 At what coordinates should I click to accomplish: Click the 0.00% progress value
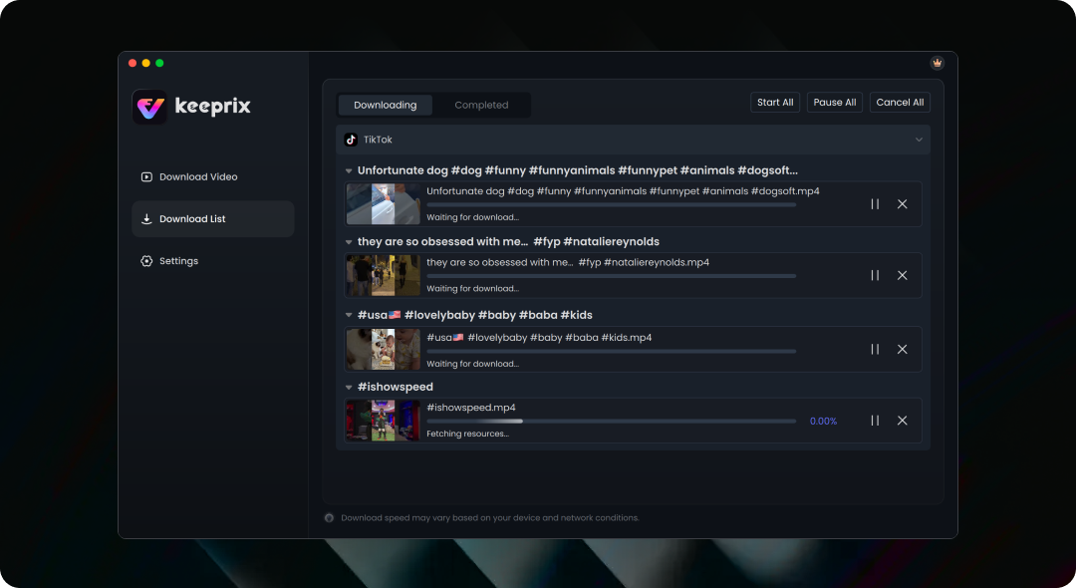823,422
